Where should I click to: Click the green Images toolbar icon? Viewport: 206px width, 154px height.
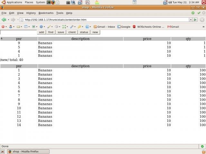click(33, 27)
